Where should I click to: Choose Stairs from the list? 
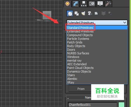(97, 75)
